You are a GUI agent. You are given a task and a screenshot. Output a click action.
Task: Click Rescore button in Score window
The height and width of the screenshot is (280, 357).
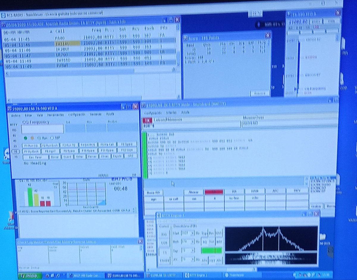[x=259, y=94]
